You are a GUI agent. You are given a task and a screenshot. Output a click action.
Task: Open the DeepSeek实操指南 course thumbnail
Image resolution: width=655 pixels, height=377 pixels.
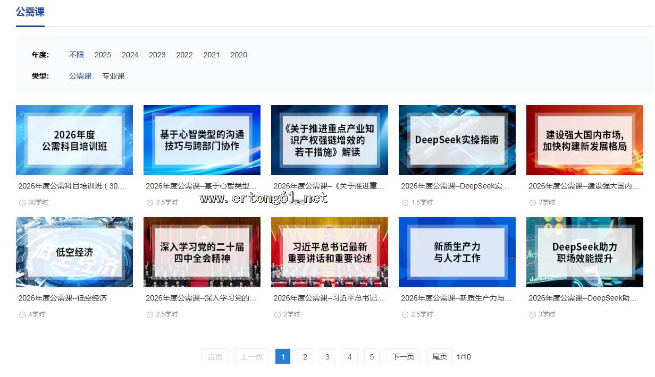click(x=457, y=140)
